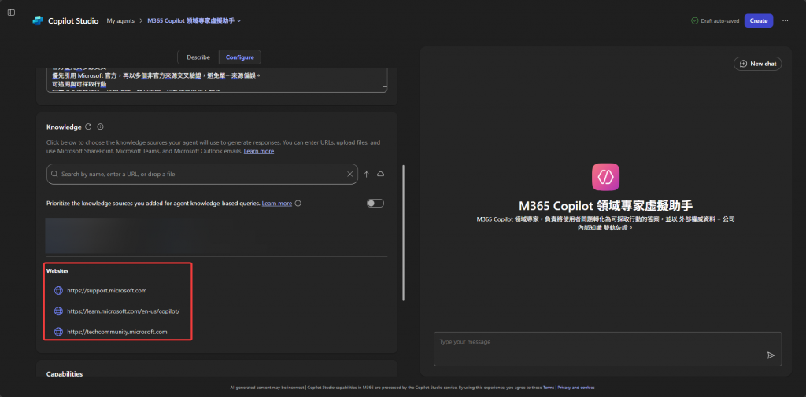The image size is (806, 397).
Task: Click the Copilot Studio logo icon
Action: tap(38, 20)
